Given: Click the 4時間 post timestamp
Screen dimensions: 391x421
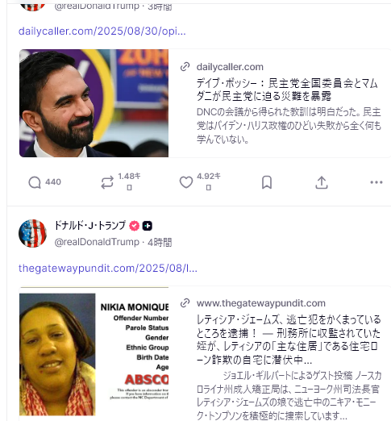Looking at the screenshot, I should pos(160,242).
